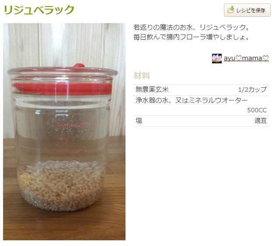Click the リジュベラック recipe title

click(x=39, y=10)
